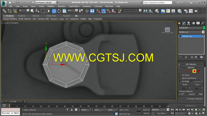This screenshot has height=116, width=207.
Task: Select Multi preview selection radio
Action: coord(197,94)
